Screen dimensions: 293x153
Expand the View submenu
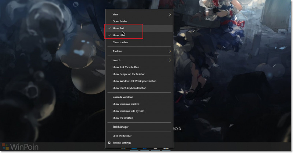coord(139,14)
